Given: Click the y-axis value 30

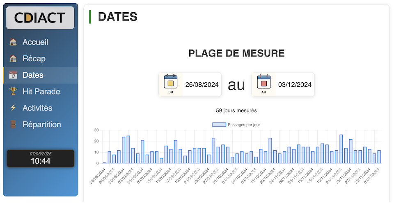Looking at the screenshot, I should click(96, 130).
